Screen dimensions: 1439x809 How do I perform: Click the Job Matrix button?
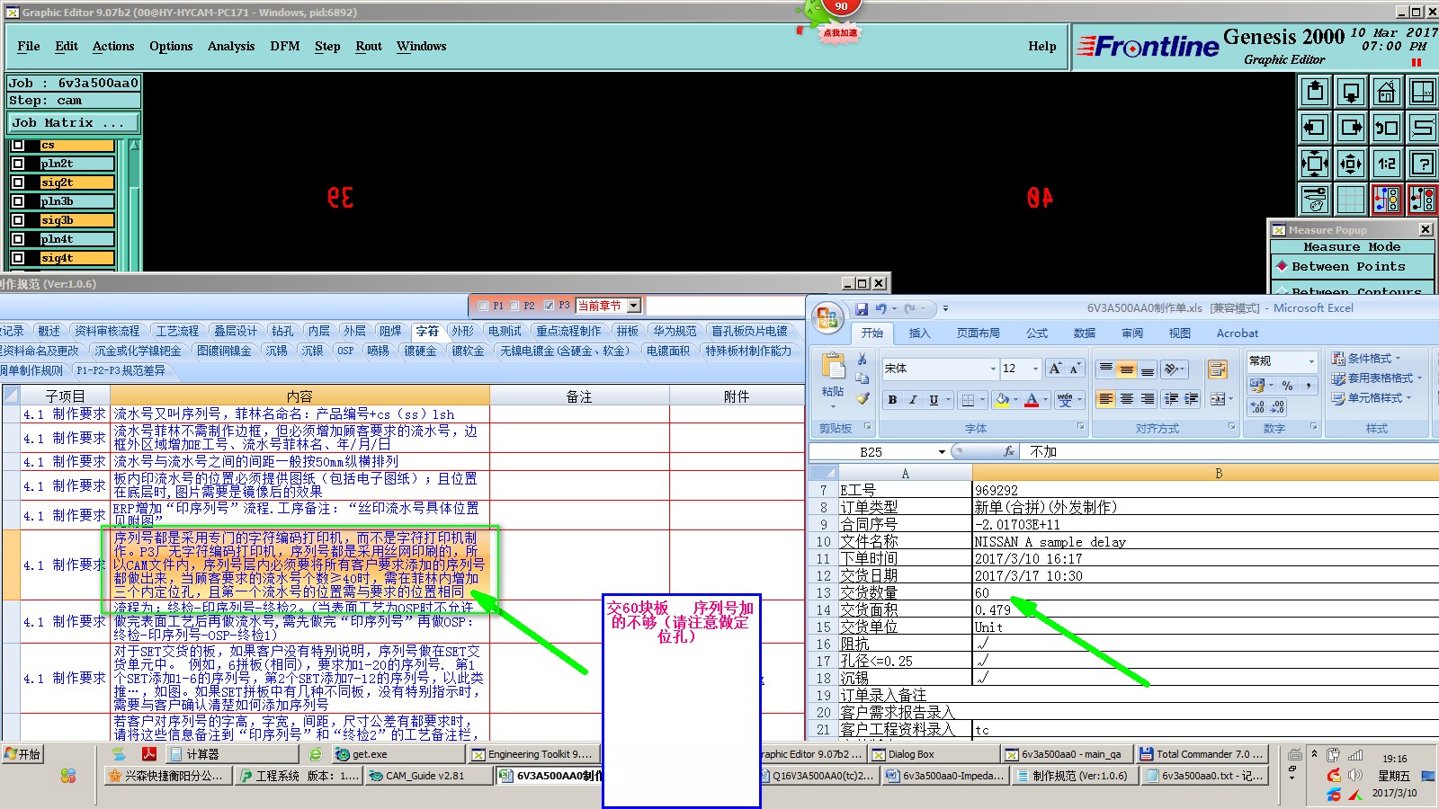[x=74, y=122]
